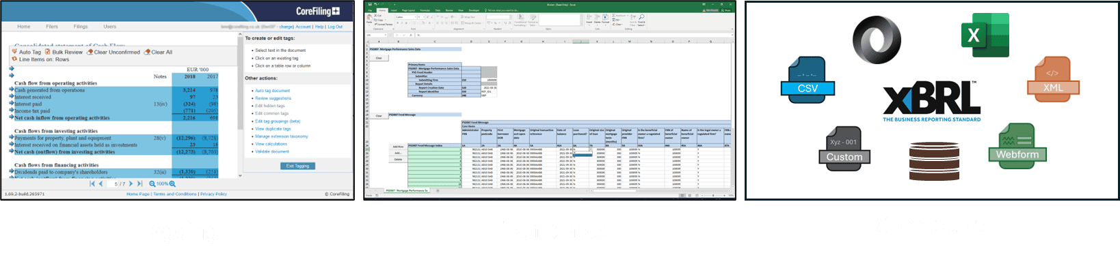Select the Interest paid row text
The width and height of the screenshot is (1120, 262).
(x=28, y=104)
